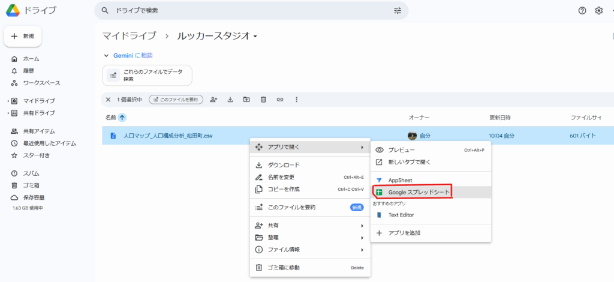Collapse the Gemini に相談 section

pos(107,55)
